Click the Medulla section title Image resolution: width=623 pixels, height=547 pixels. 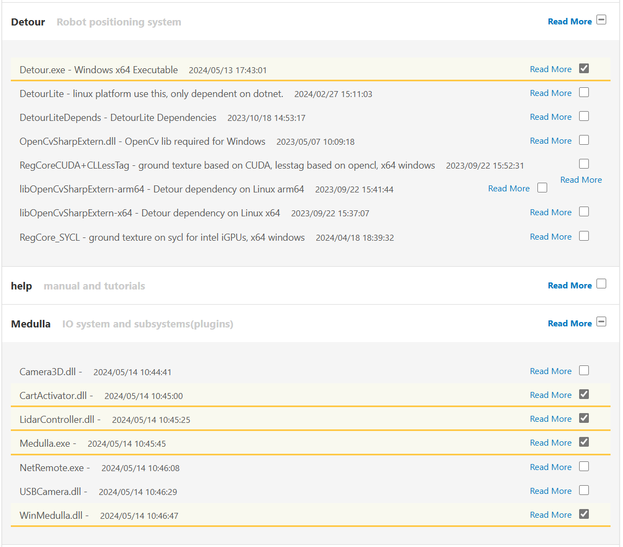tap(31, 324)
